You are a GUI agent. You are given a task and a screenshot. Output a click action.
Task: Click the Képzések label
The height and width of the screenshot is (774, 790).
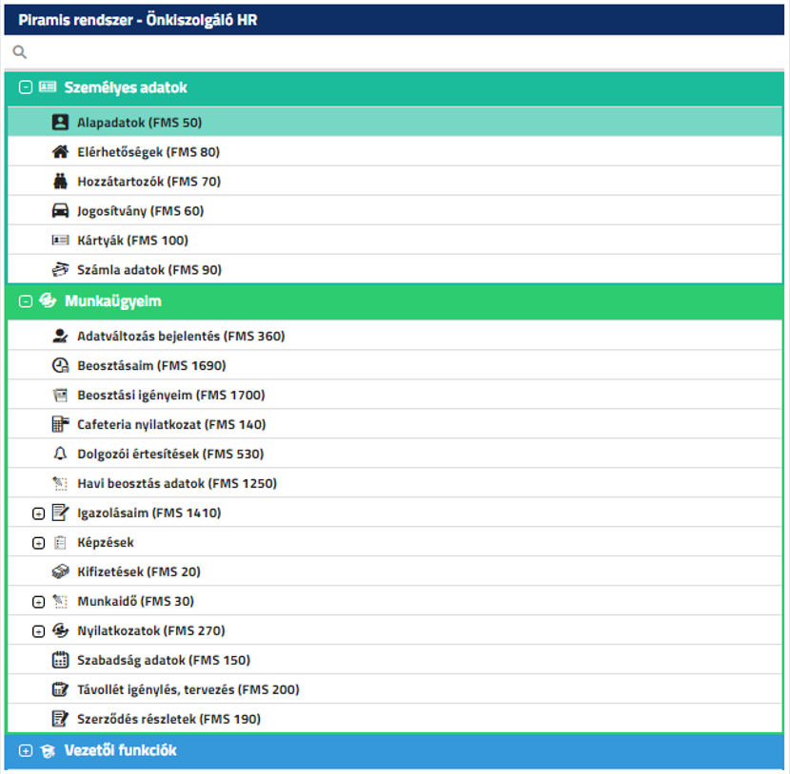tap(106, 542)
